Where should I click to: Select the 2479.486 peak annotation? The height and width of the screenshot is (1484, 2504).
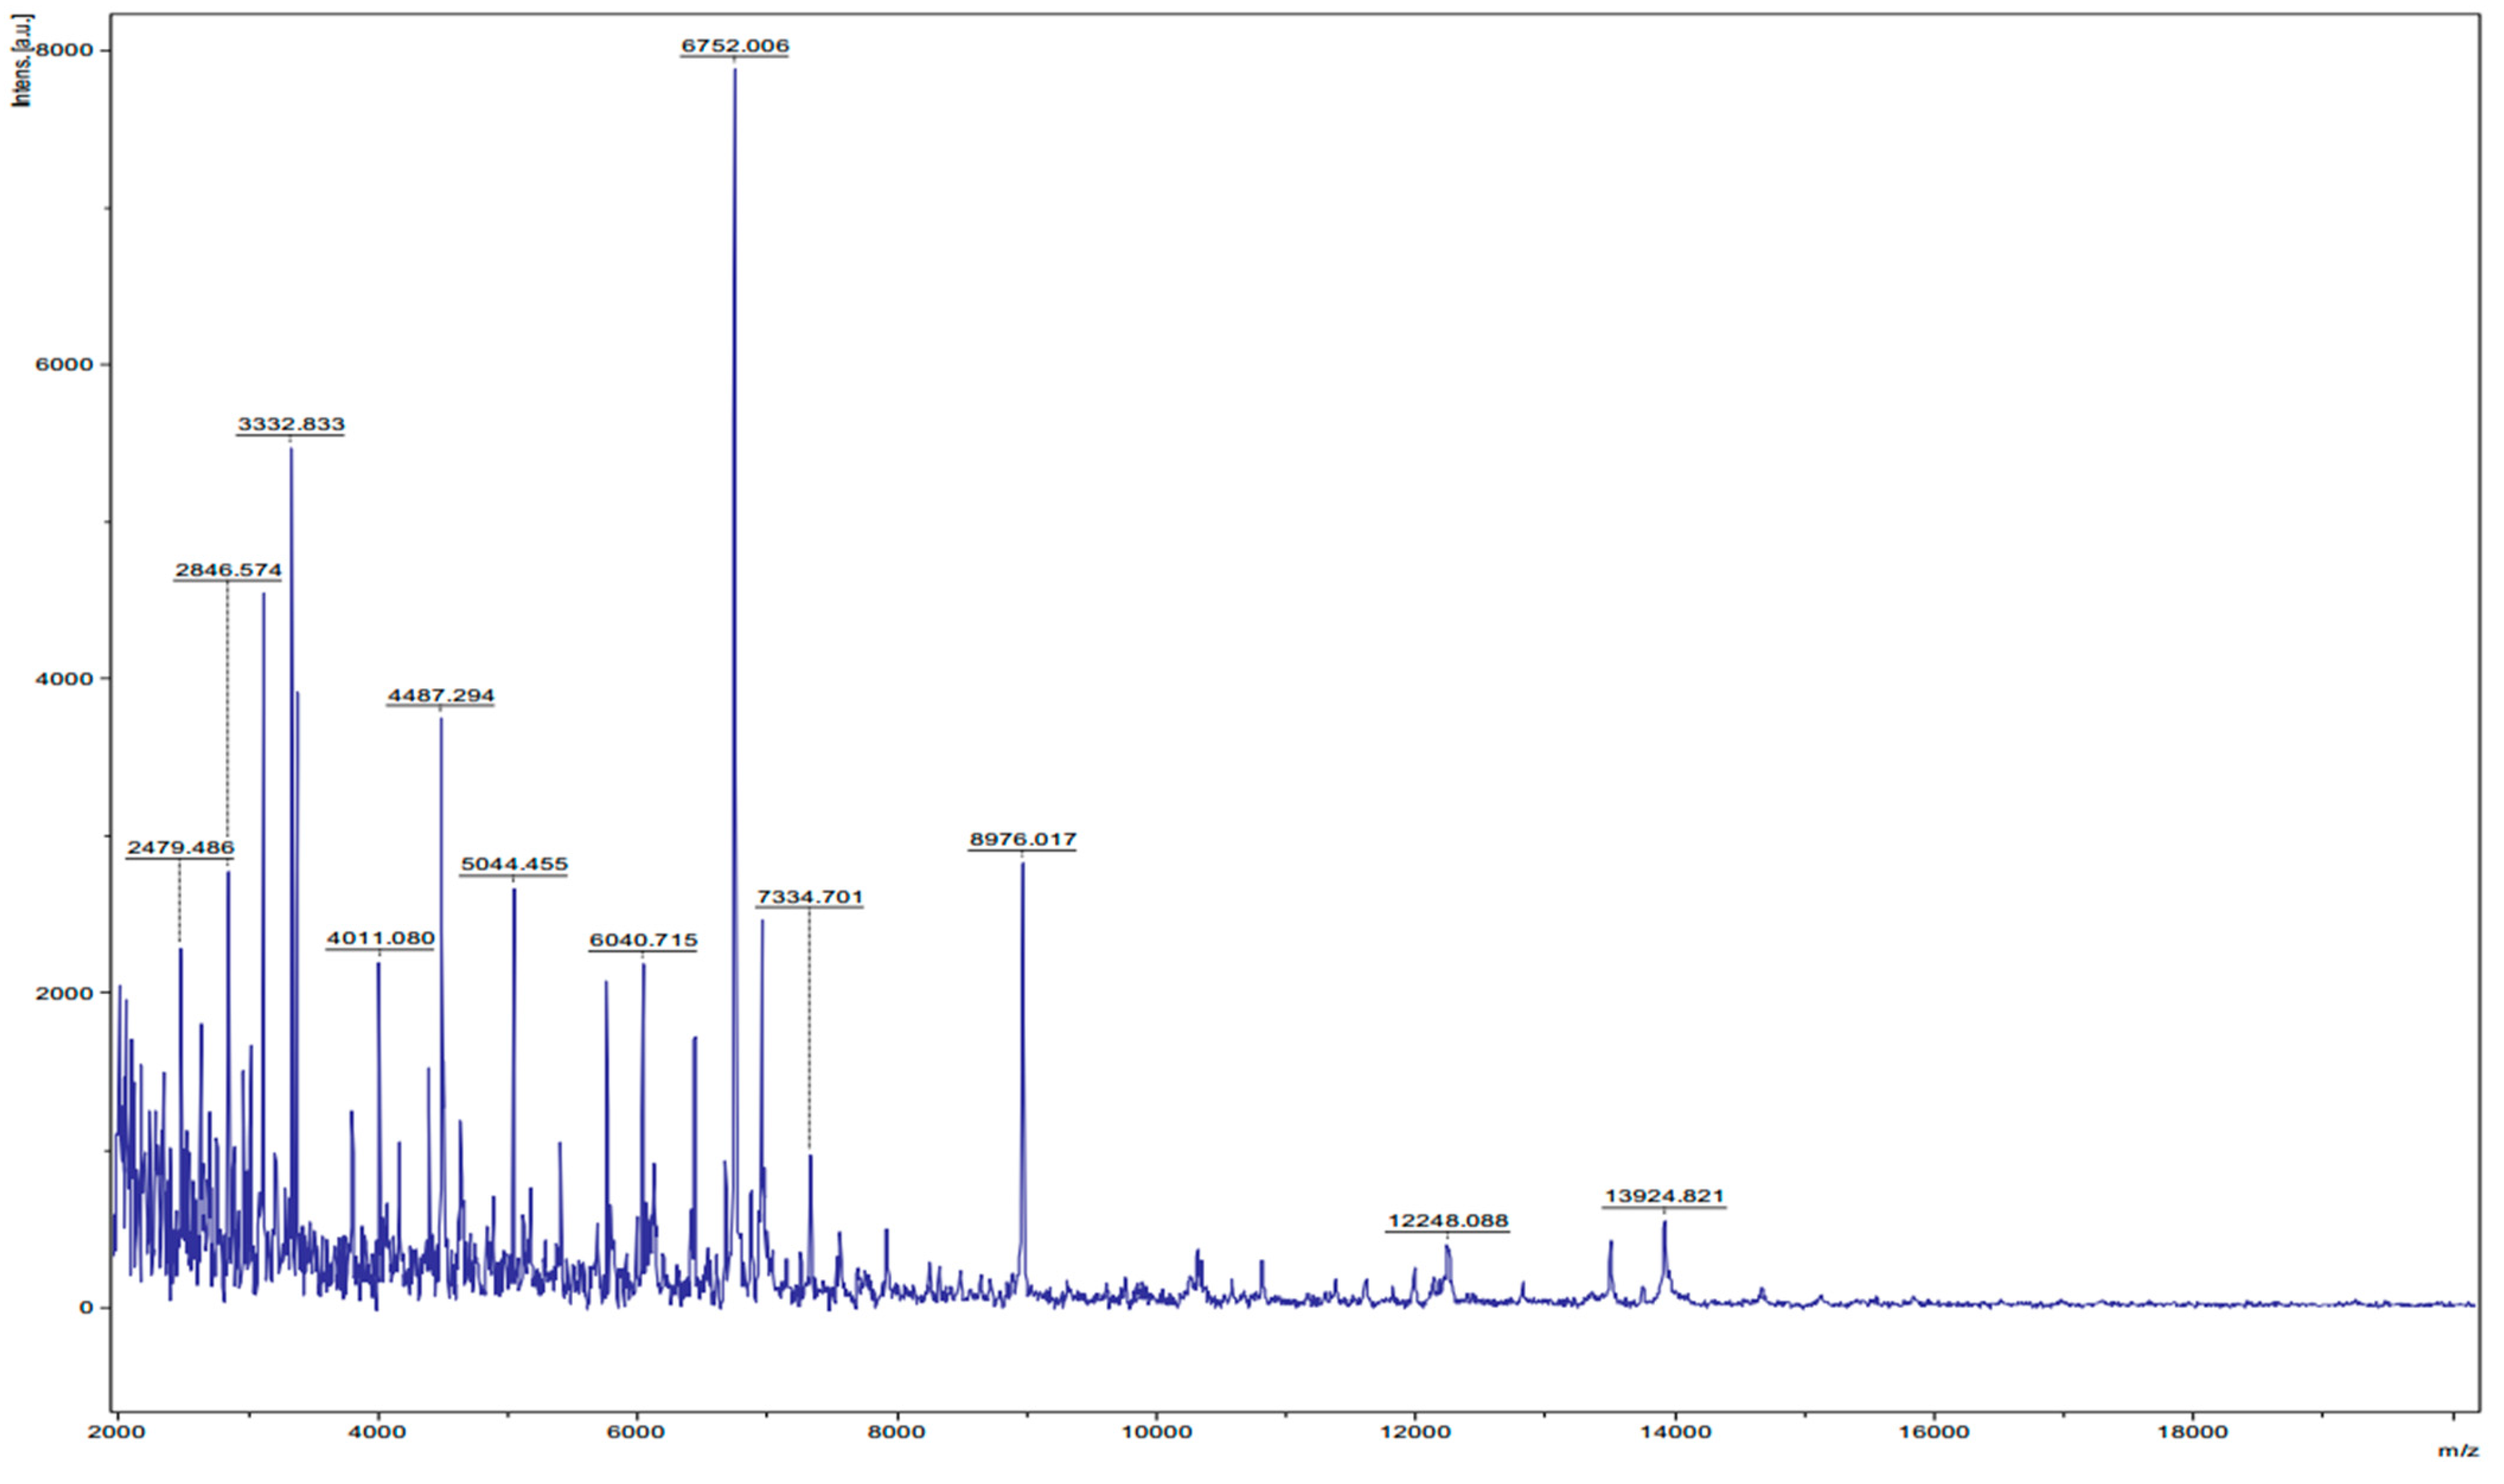click(181, 848)
